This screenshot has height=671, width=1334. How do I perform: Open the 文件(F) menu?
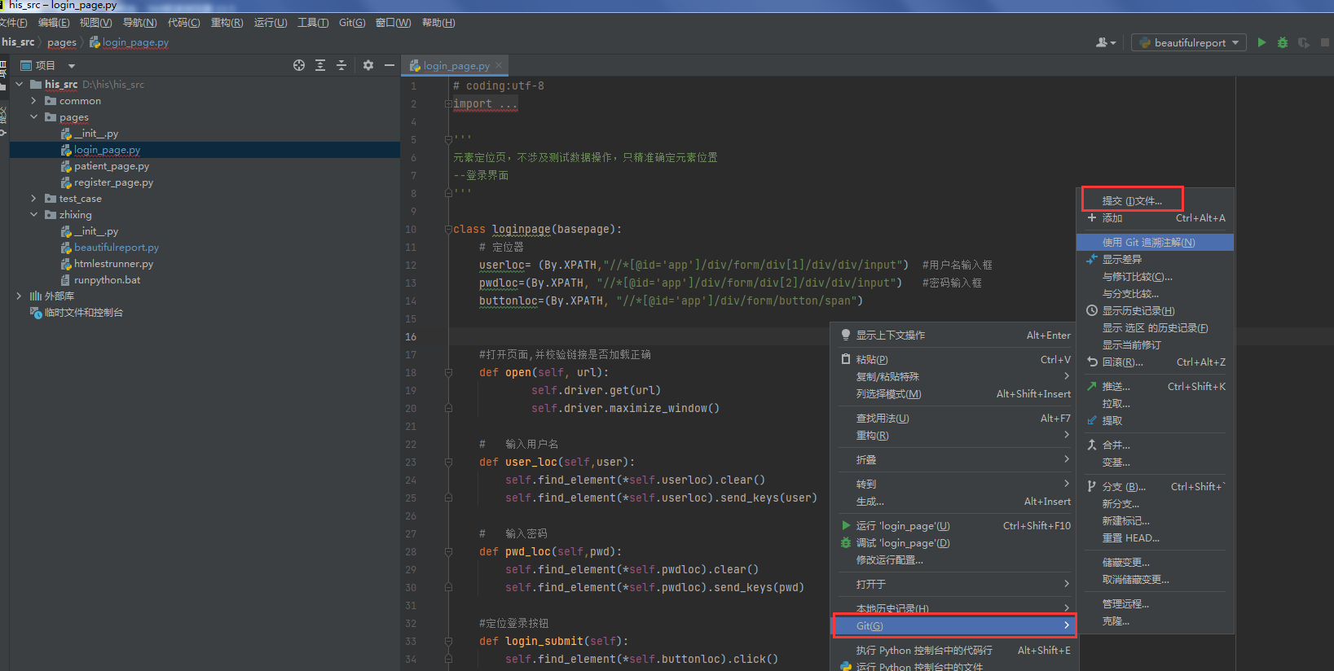pos(13,23)
